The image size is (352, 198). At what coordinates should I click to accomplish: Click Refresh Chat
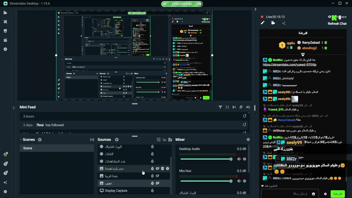point(337,24)
